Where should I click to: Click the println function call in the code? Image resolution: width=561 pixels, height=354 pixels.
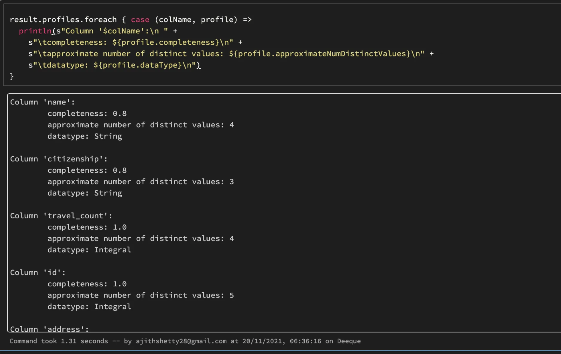[x=35, y=31]
